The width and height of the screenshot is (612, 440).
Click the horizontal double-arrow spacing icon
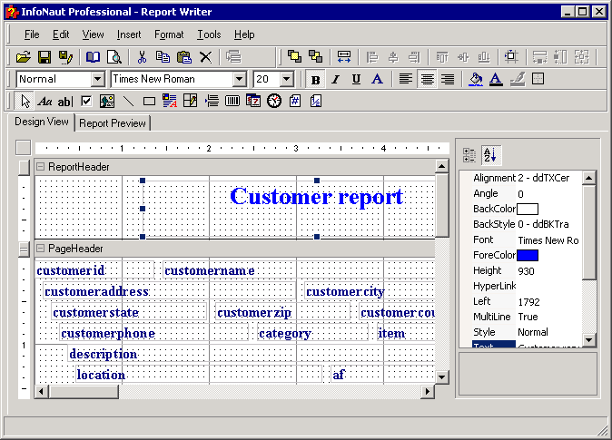click(x=343, y=57)
